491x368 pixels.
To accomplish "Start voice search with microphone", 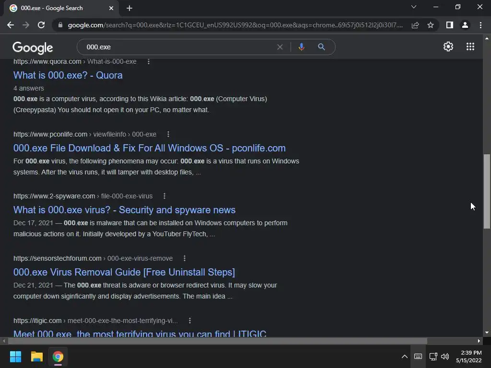I will [x=301, y=47].
